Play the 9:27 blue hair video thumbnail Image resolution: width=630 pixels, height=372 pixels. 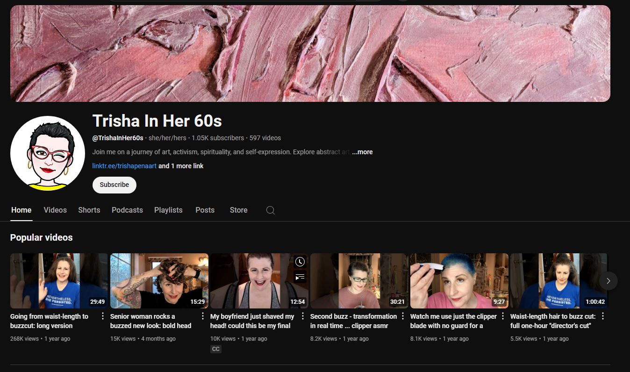click(459, 281)
